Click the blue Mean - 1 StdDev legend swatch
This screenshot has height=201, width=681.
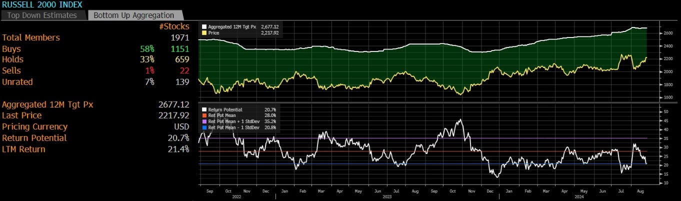click(x=204, y=127)
